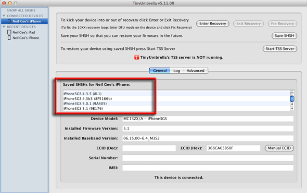
Task: Click the Manual ECID button
Action: point(279,148)
